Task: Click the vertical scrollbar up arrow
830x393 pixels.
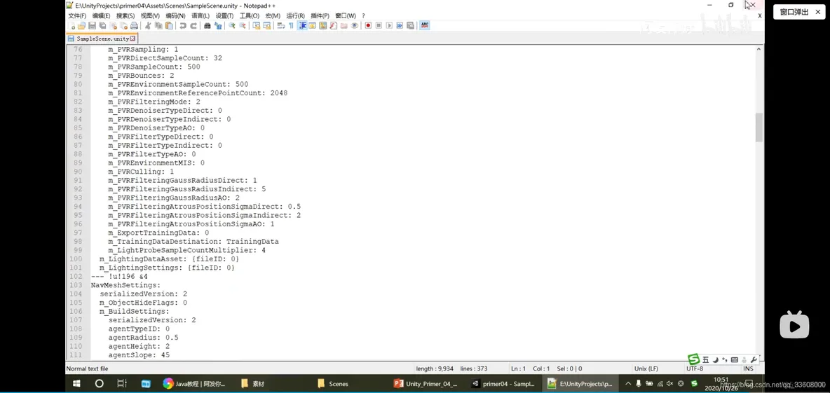Action: tap(759, 48)
